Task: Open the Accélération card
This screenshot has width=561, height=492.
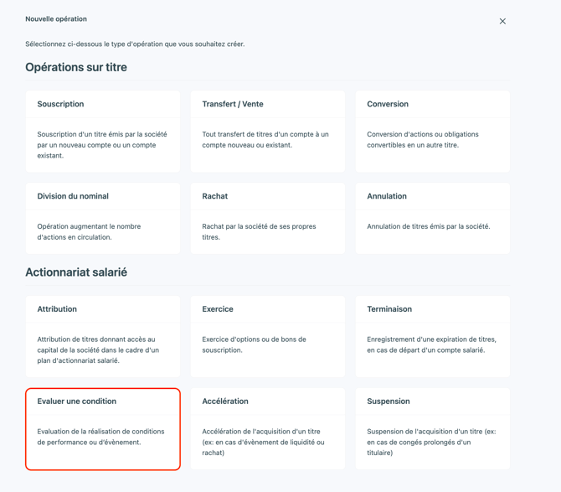Action: click(268, 428)
